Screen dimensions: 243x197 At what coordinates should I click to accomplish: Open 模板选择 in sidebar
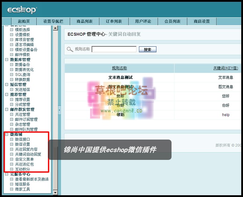pos(23,30)
